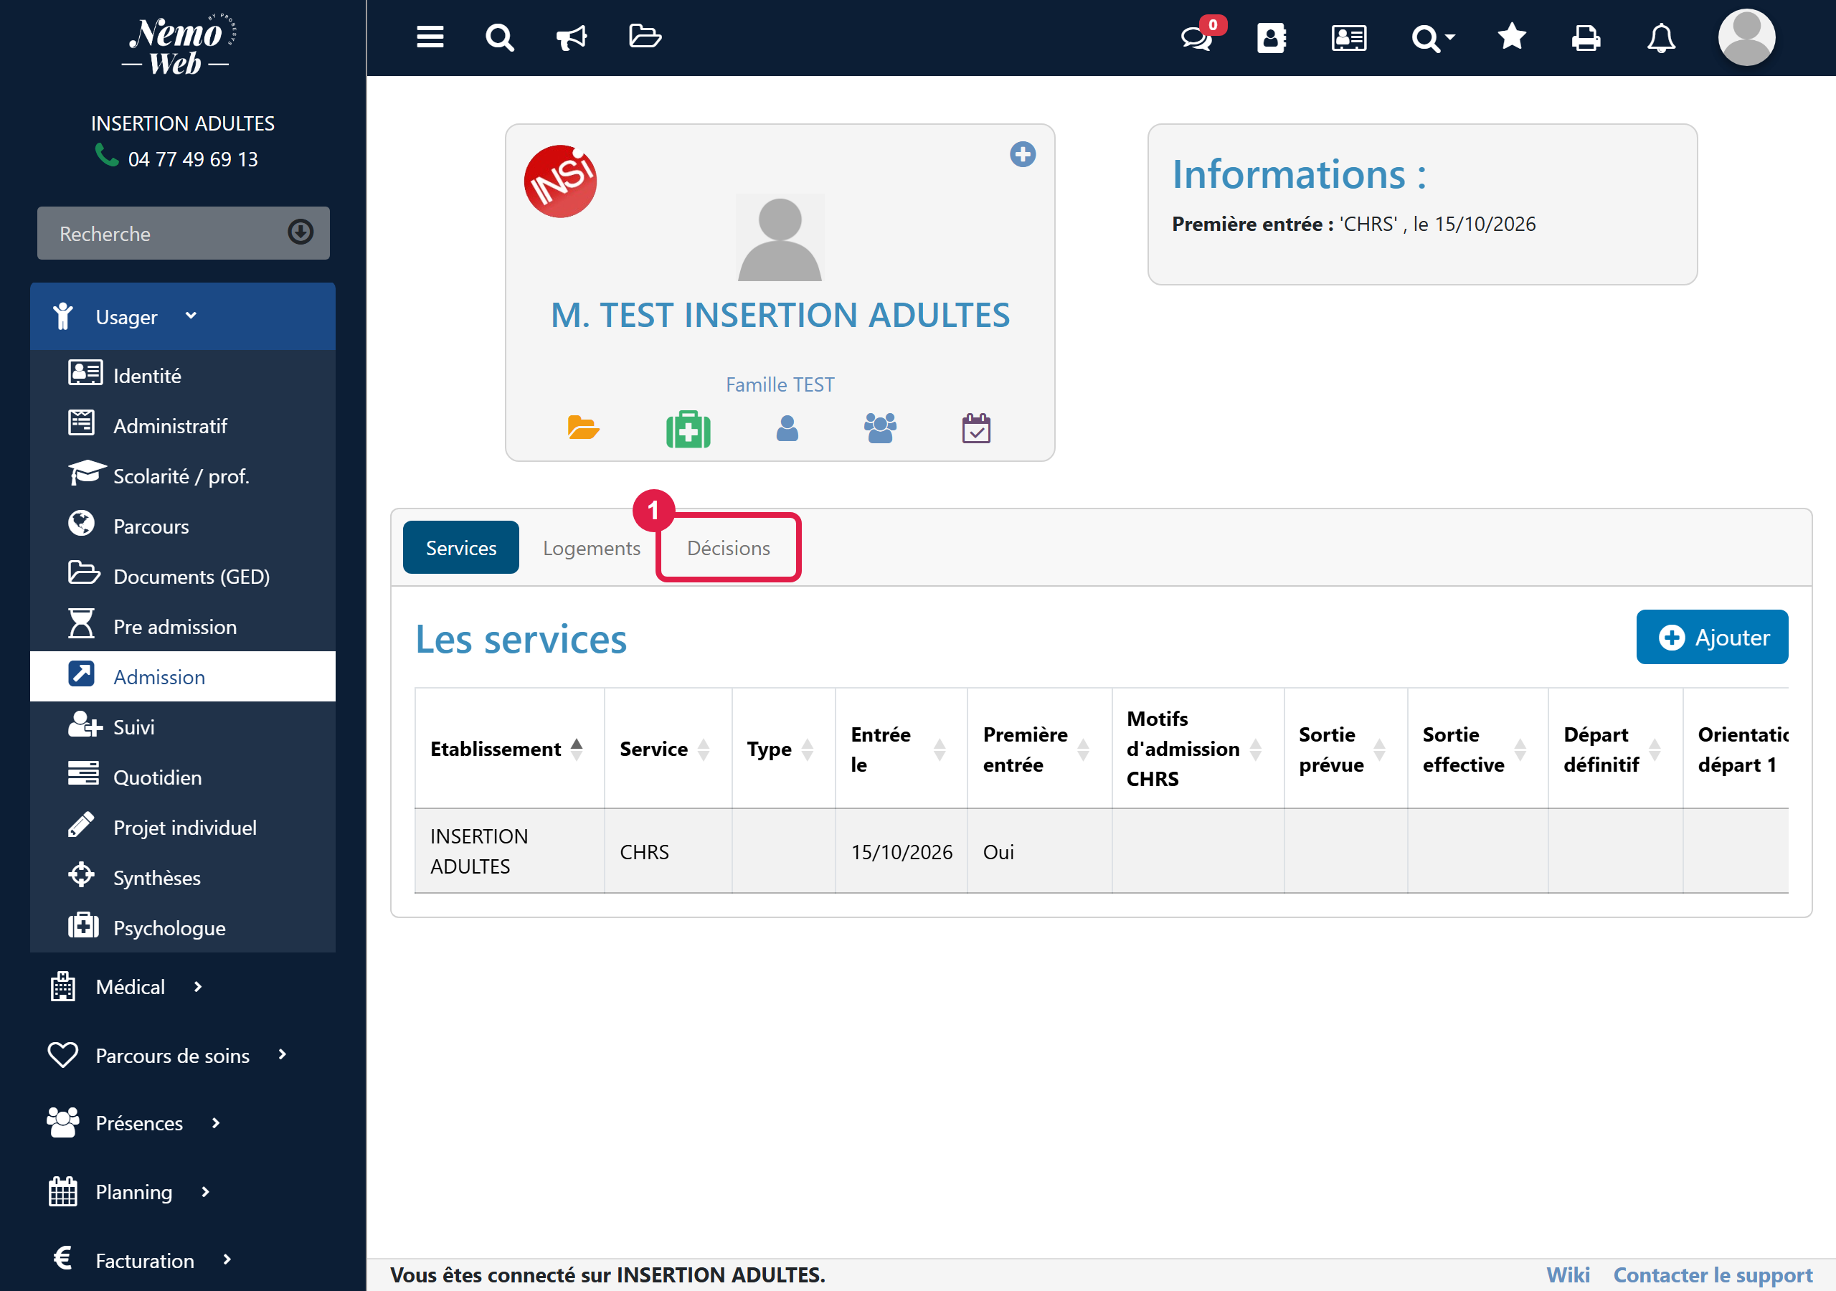Viewport: 1836px width, 1291px height.
Task: Click the search magnifier icon in top bar
Action: pyautogui.click(x=500, y=37)
